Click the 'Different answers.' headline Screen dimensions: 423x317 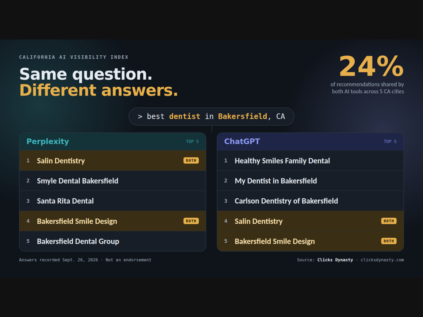pyautogui.click(x=99, y=90)
